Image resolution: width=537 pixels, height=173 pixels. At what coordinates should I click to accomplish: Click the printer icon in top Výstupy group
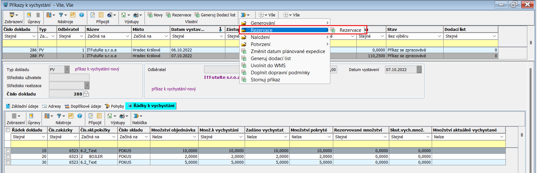tap(136, 15)
